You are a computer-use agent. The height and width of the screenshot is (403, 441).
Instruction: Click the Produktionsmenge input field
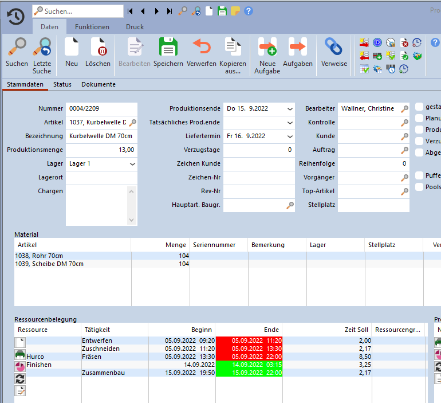tap(101, 150)
